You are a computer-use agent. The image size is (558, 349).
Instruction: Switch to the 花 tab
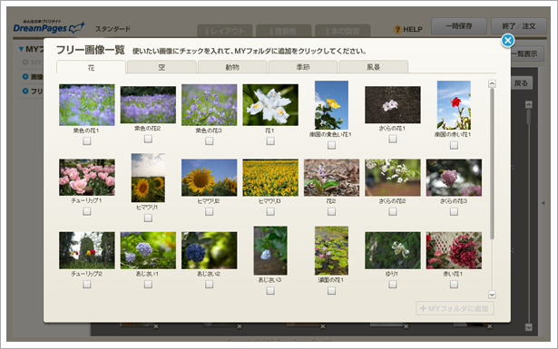(91, 67)
